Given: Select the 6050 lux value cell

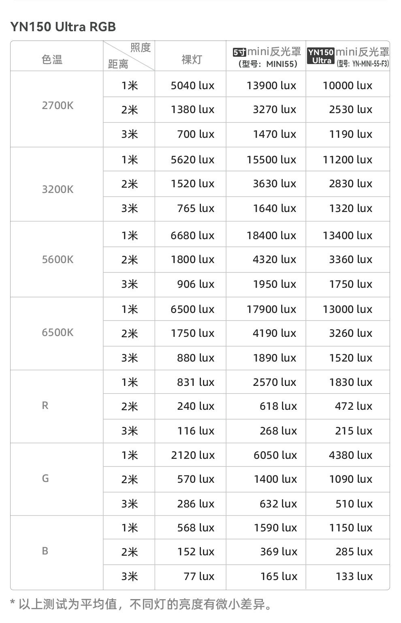Looking at the screenshot, I should point(275,455).
